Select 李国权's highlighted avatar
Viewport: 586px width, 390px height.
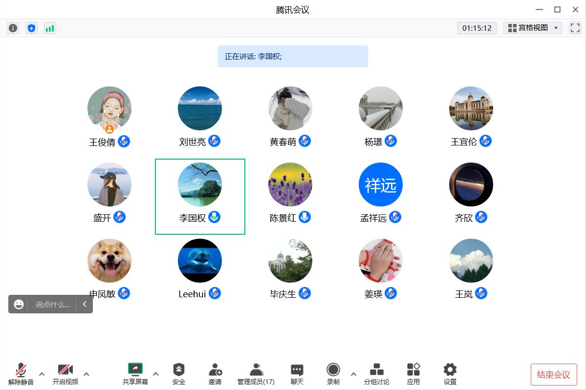pyautogui.click(x=200, y=185)
